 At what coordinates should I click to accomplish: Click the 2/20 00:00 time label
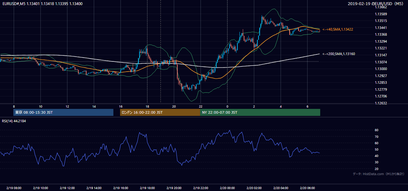coord(227,188)
